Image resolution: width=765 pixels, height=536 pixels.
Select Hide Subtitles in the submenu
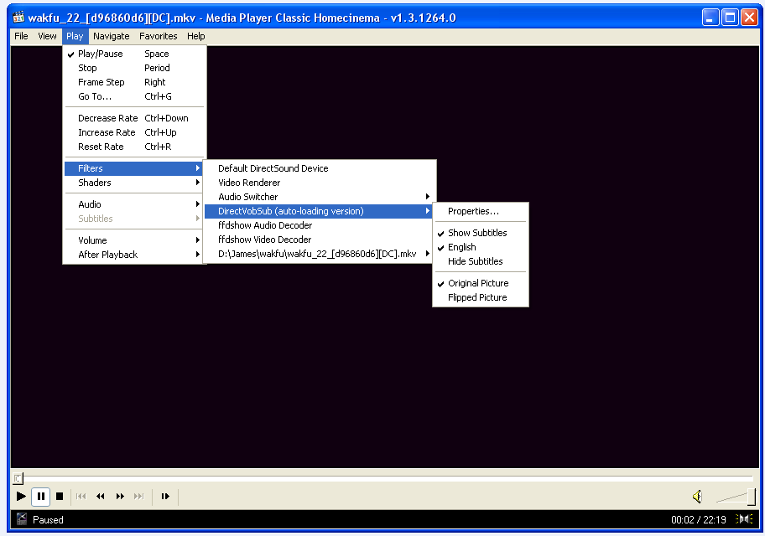click(x=476, y=261)
